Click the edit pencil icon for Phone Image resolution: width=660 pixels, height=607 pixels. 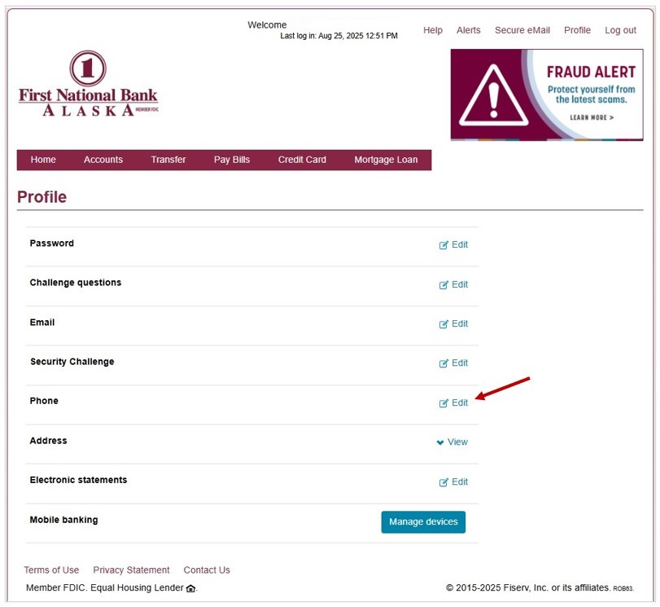click(444, 403)
